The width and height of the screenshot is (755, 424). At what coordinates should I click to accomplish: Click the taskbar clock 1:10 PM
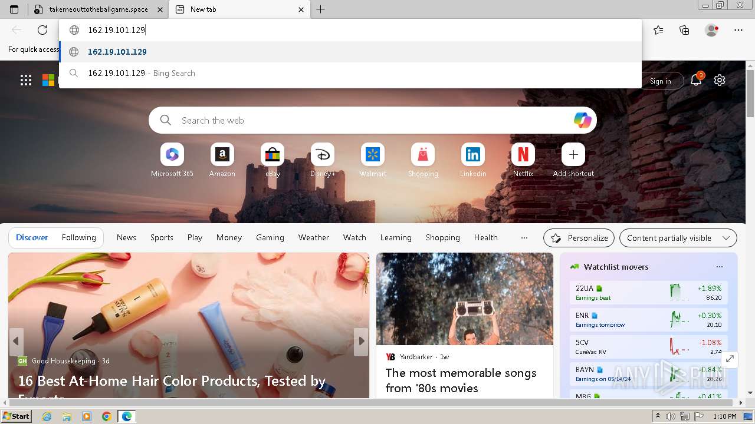tap(725, 416)
